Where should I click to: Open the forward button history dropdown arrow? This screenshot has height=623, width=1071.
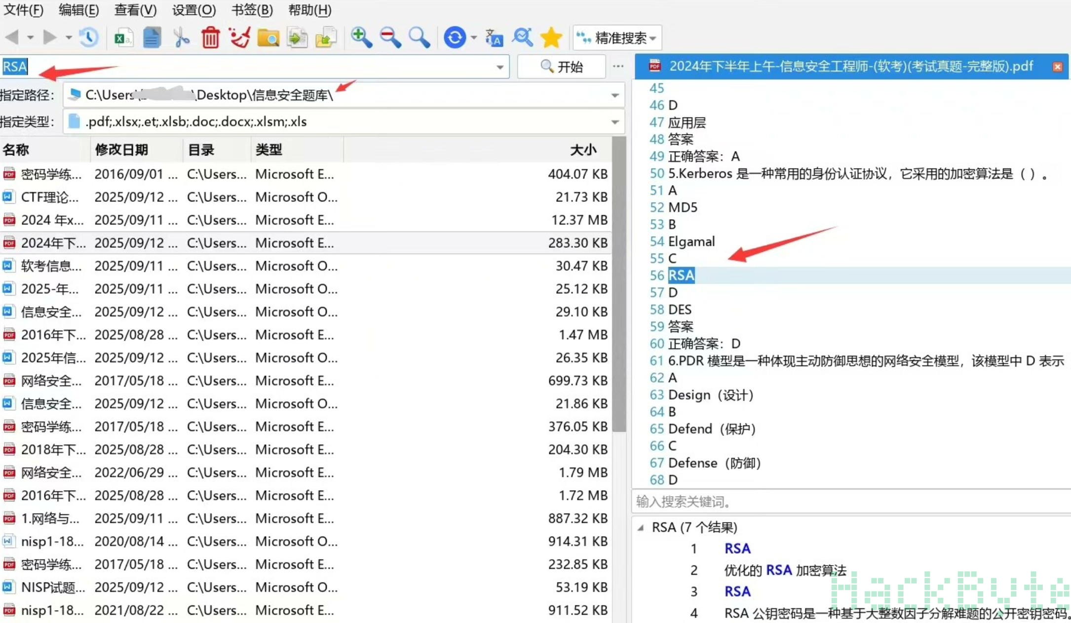pos(69,38)
